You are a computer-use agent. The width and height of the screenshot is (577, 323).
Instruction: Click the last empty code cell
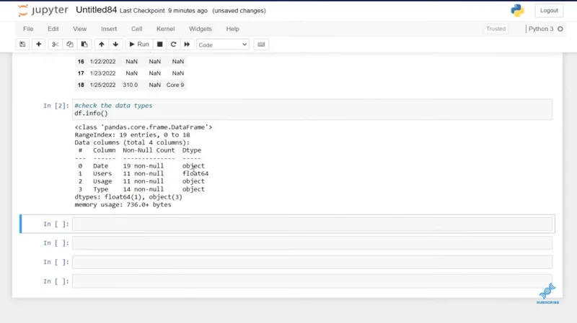[312, 281]
